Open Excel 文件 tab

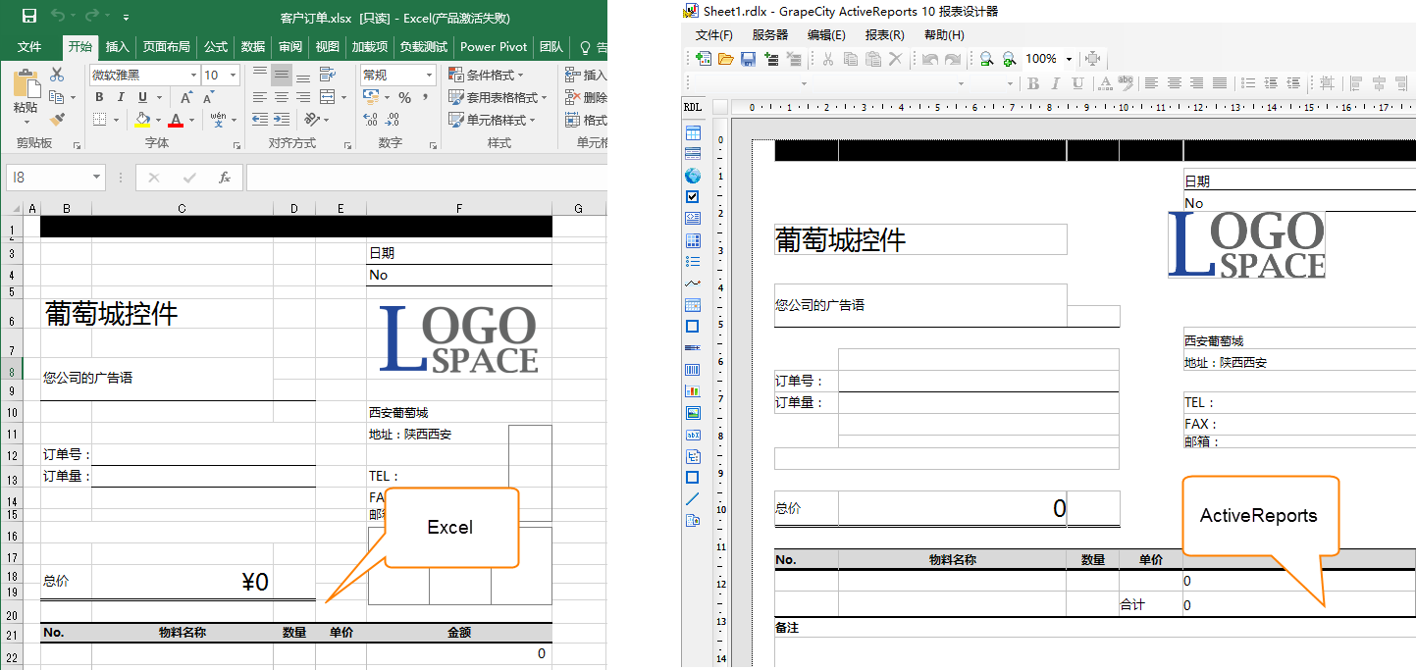pos(29,46)
